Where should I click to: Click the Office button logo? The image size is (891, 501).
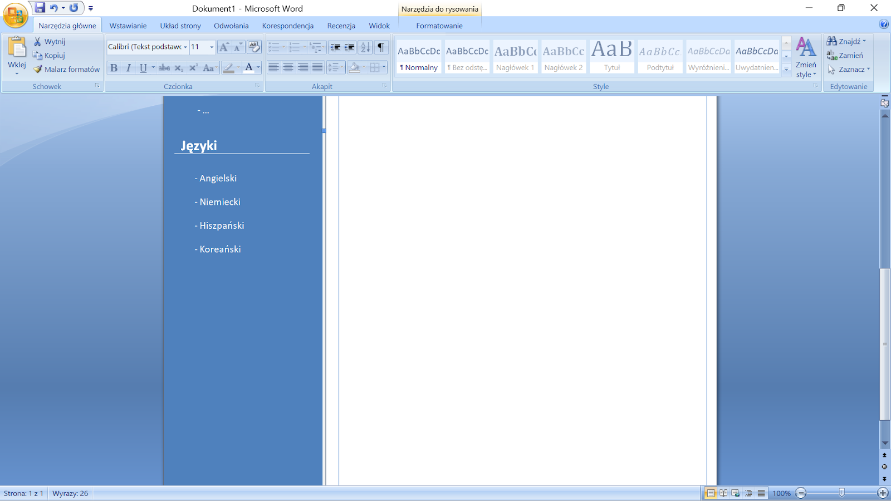tap(15, 15)
